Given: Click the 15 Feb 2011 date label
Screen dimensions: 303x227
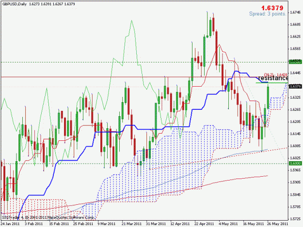Looking at the screenshot, I should pyautogui.click(x=59, y=224).
